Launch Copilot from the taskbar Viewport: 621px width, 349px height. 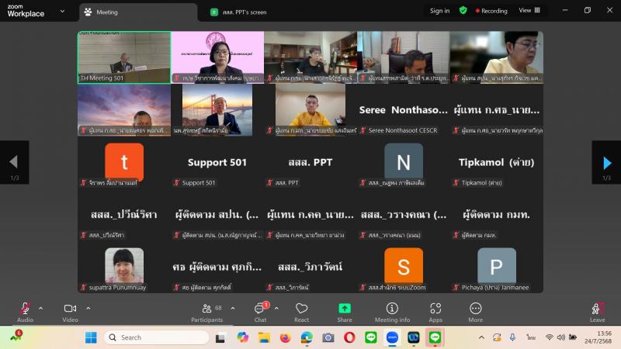[x=242, y=337]
